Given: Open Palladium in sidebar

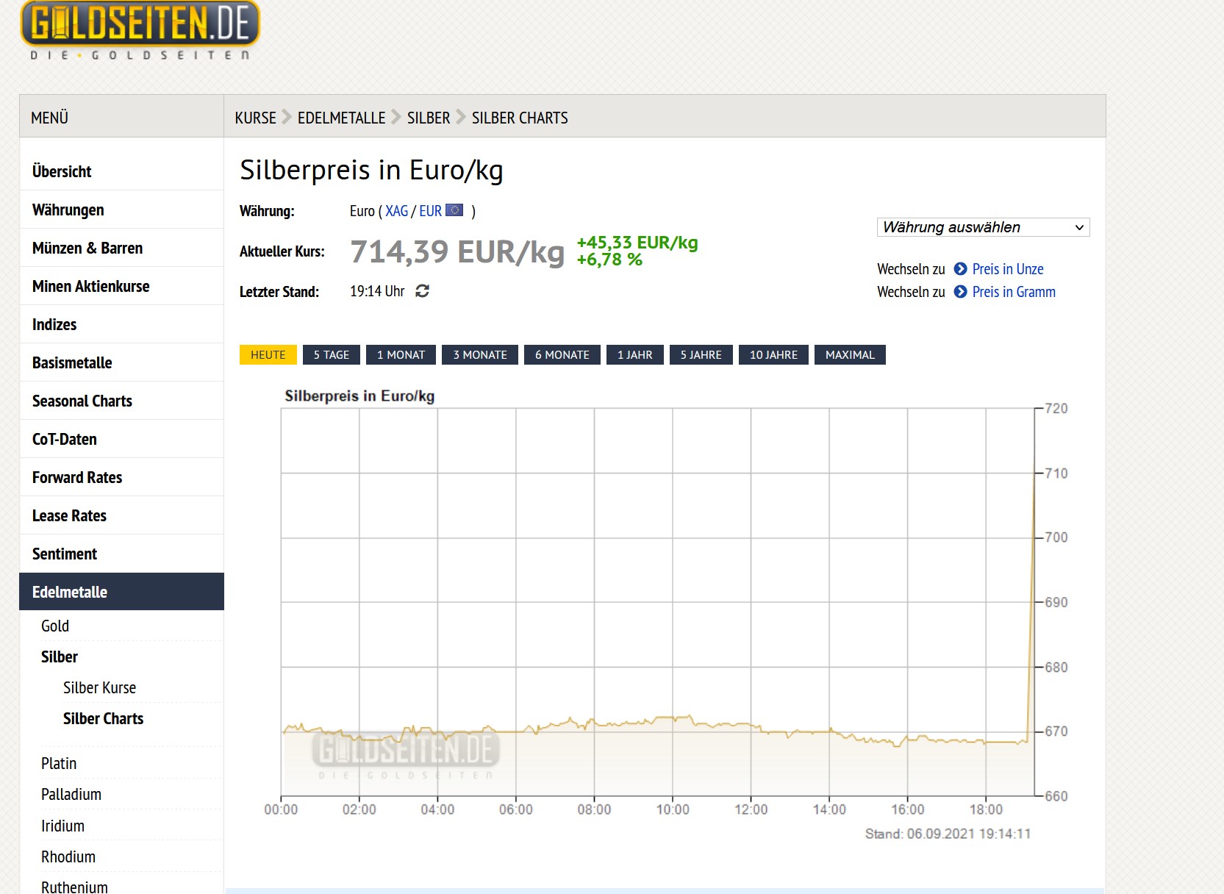Looking at the screenshot, I should coord(71,794).
